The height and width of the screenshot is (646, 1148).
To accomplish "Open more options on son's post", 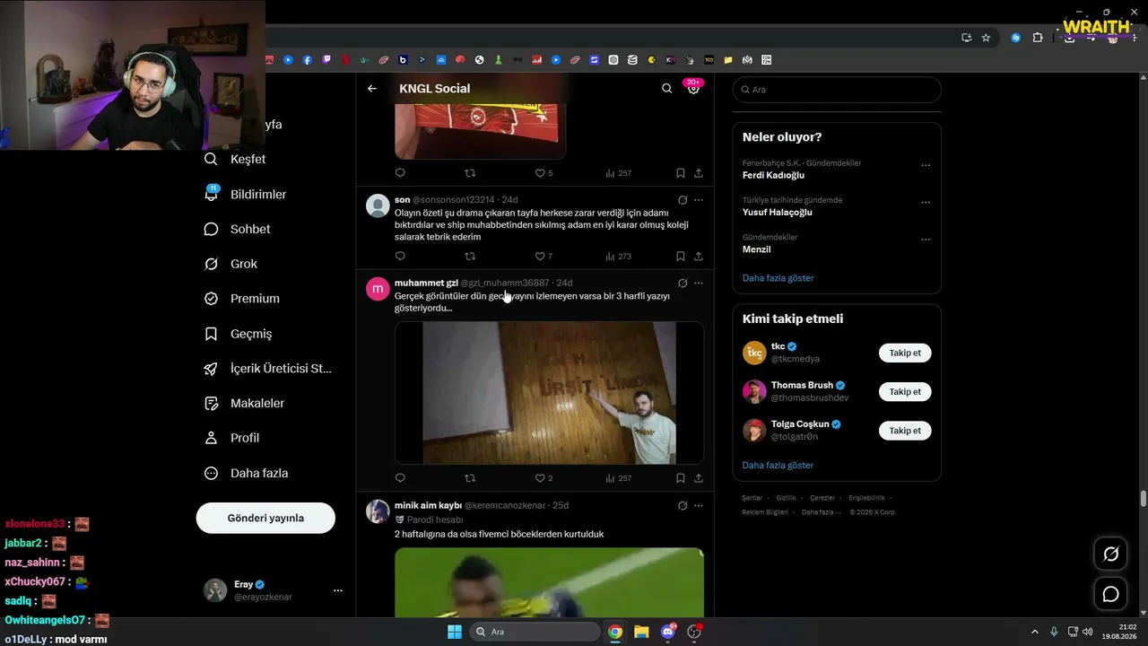I will [699, 200].
